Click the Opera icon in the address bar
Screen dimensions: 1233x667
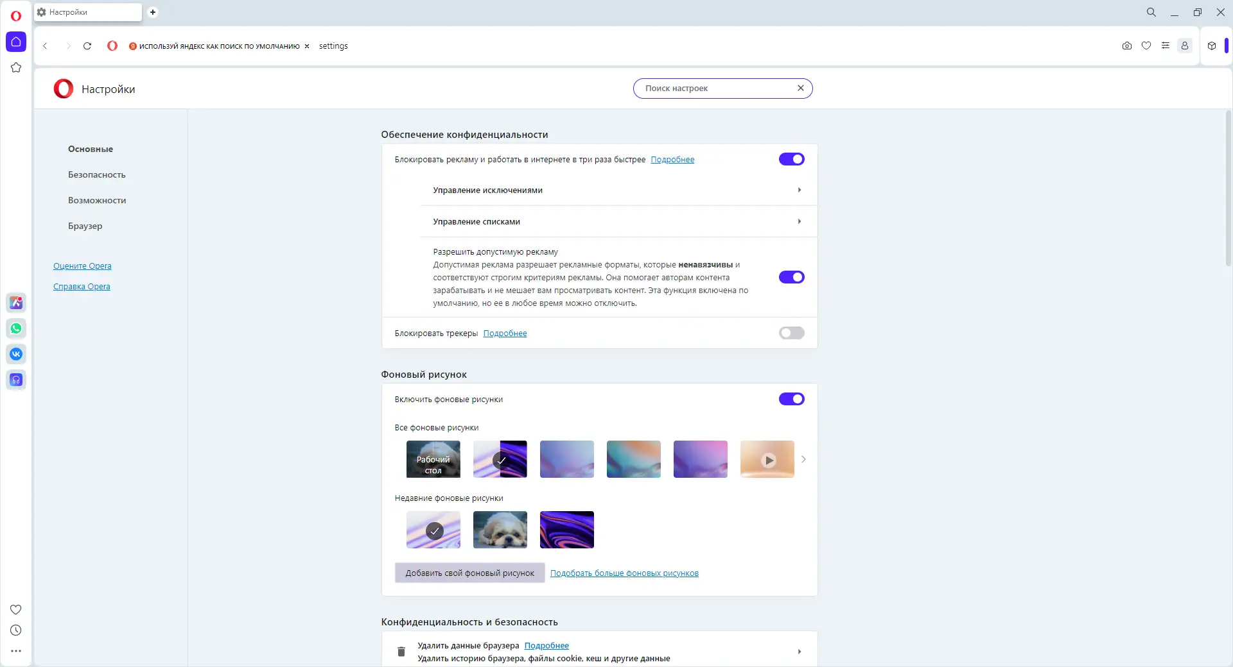[x=112, y=46]
